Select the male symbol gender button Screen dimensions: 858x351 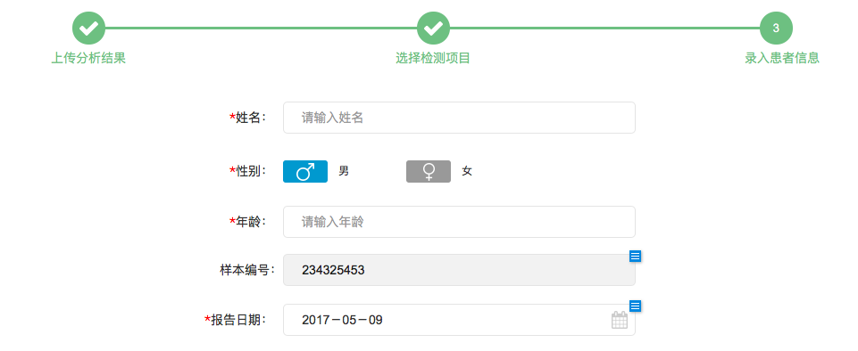[305, 171]
